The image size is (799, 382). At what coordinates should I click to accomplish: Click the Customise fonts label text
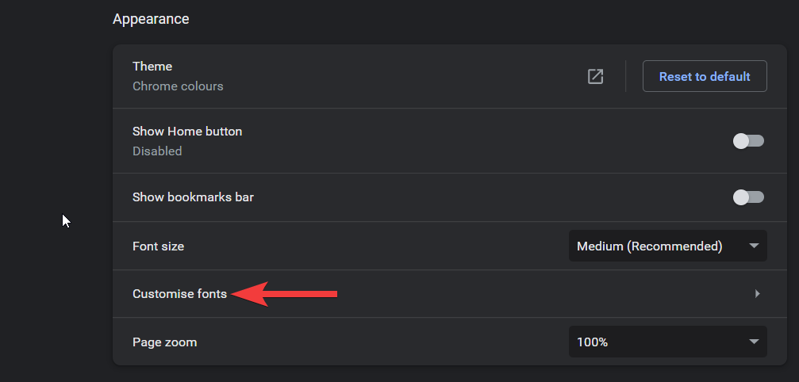coord(179,294)
